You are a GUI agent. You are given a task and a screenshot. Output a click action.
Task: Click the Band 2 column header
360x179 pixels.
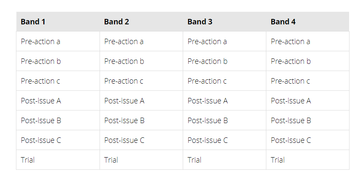click(116, 22)
